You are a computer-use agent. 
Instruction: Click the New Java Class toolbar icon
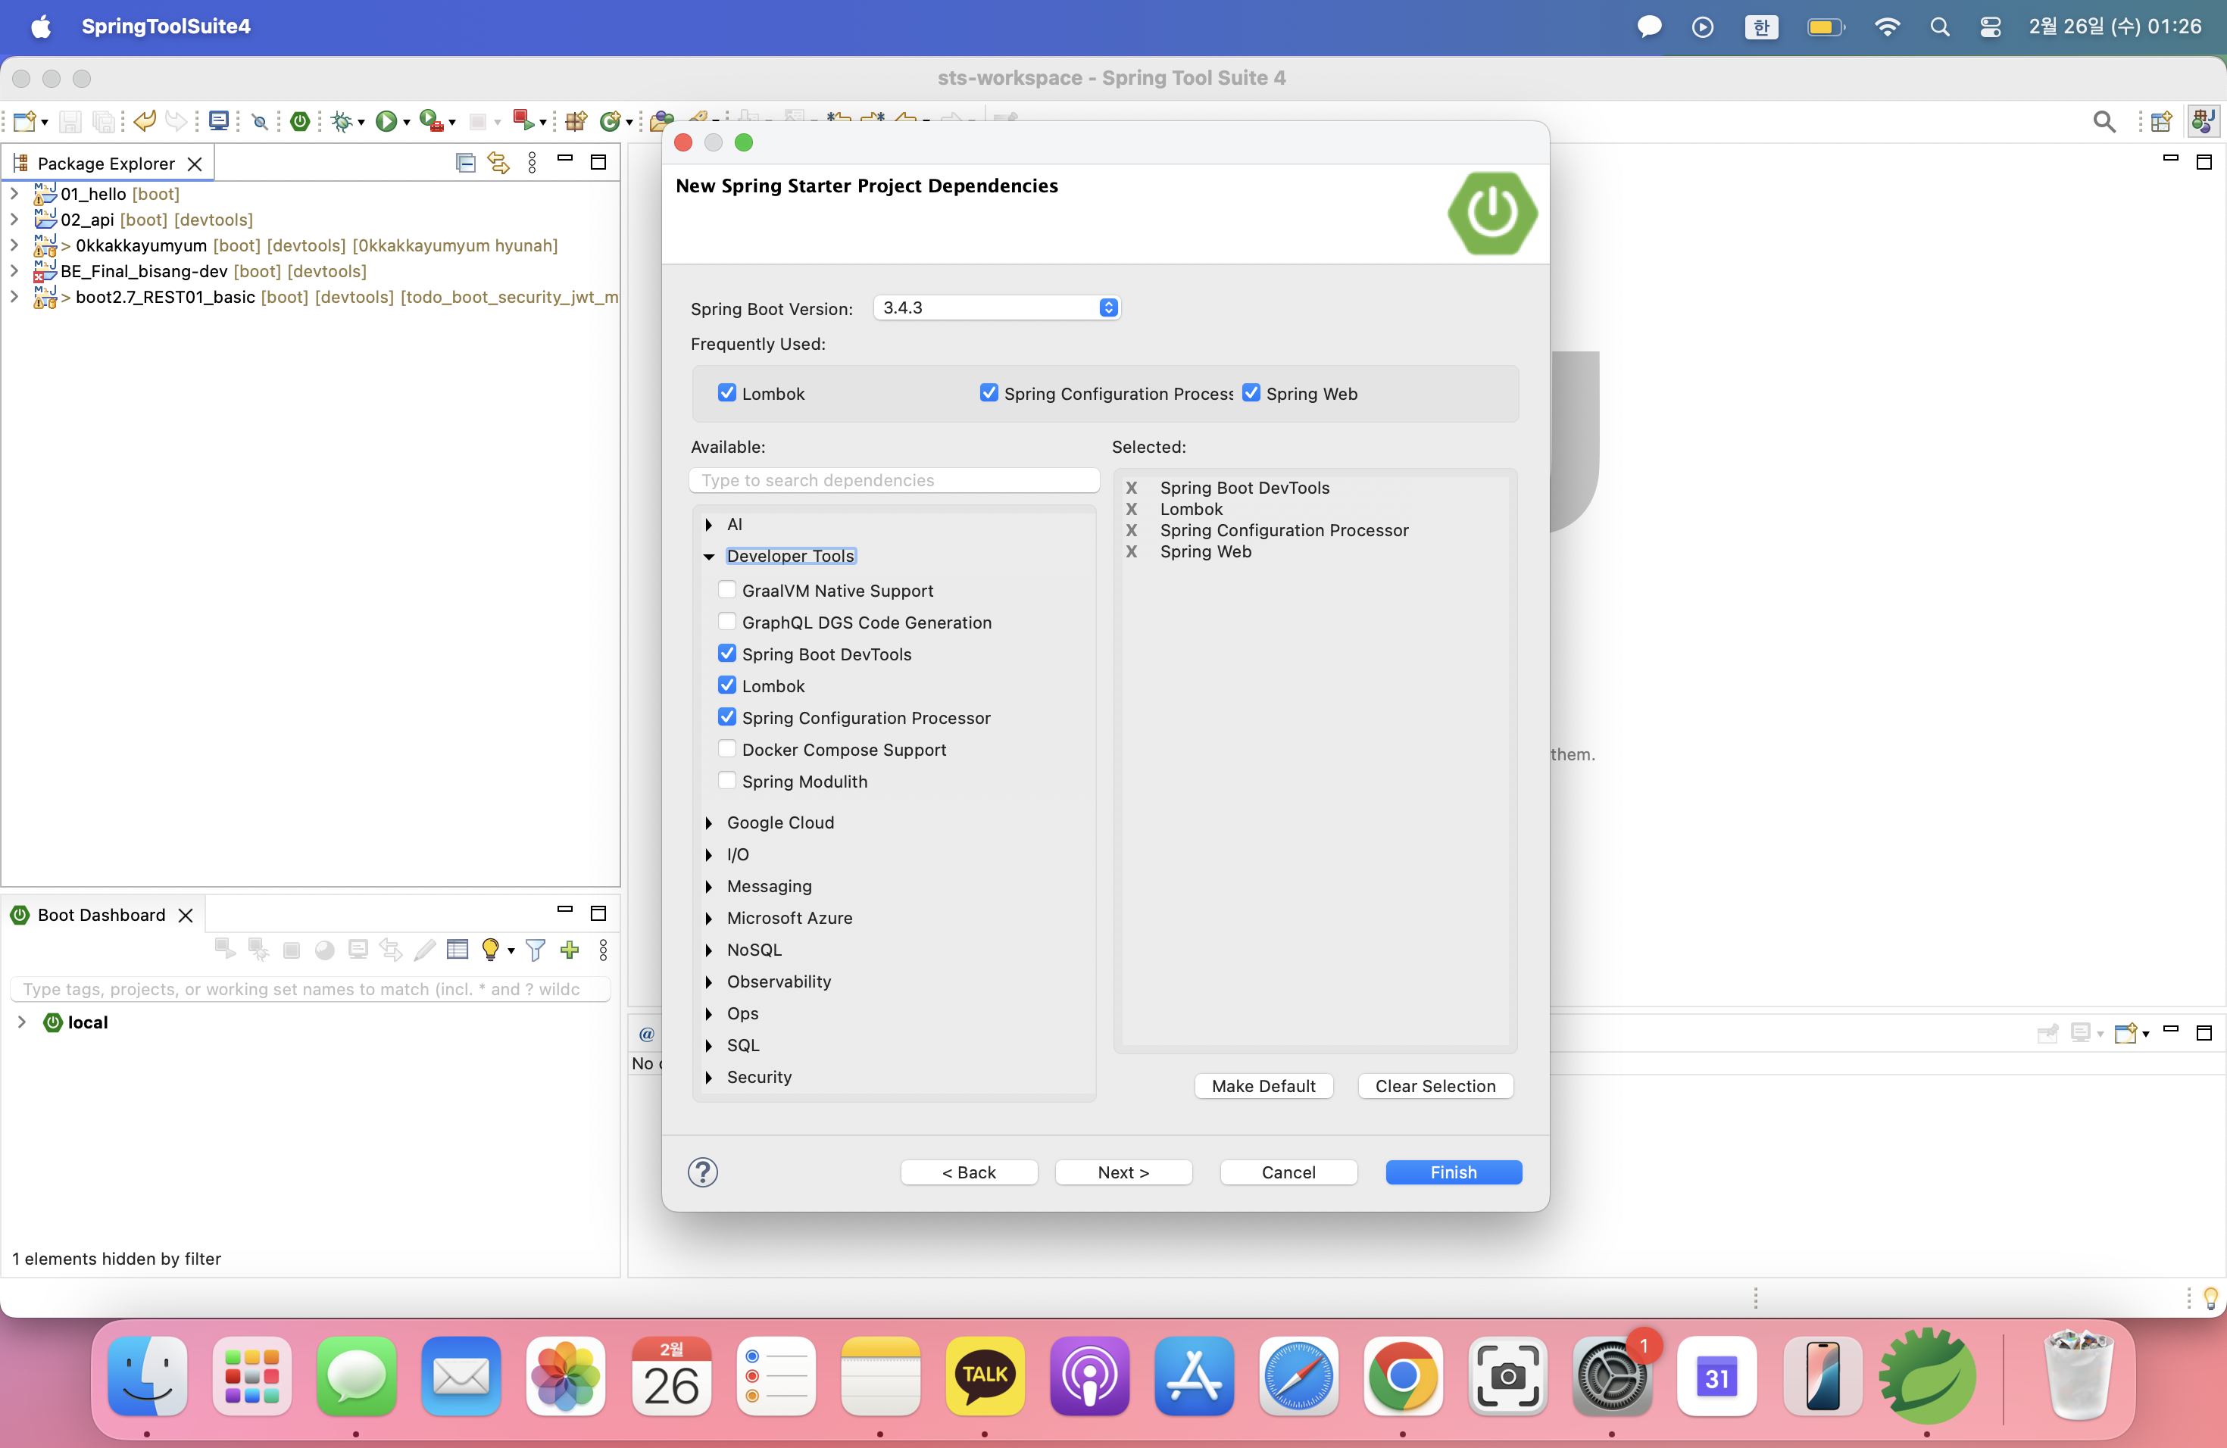[x=610, y=122]
